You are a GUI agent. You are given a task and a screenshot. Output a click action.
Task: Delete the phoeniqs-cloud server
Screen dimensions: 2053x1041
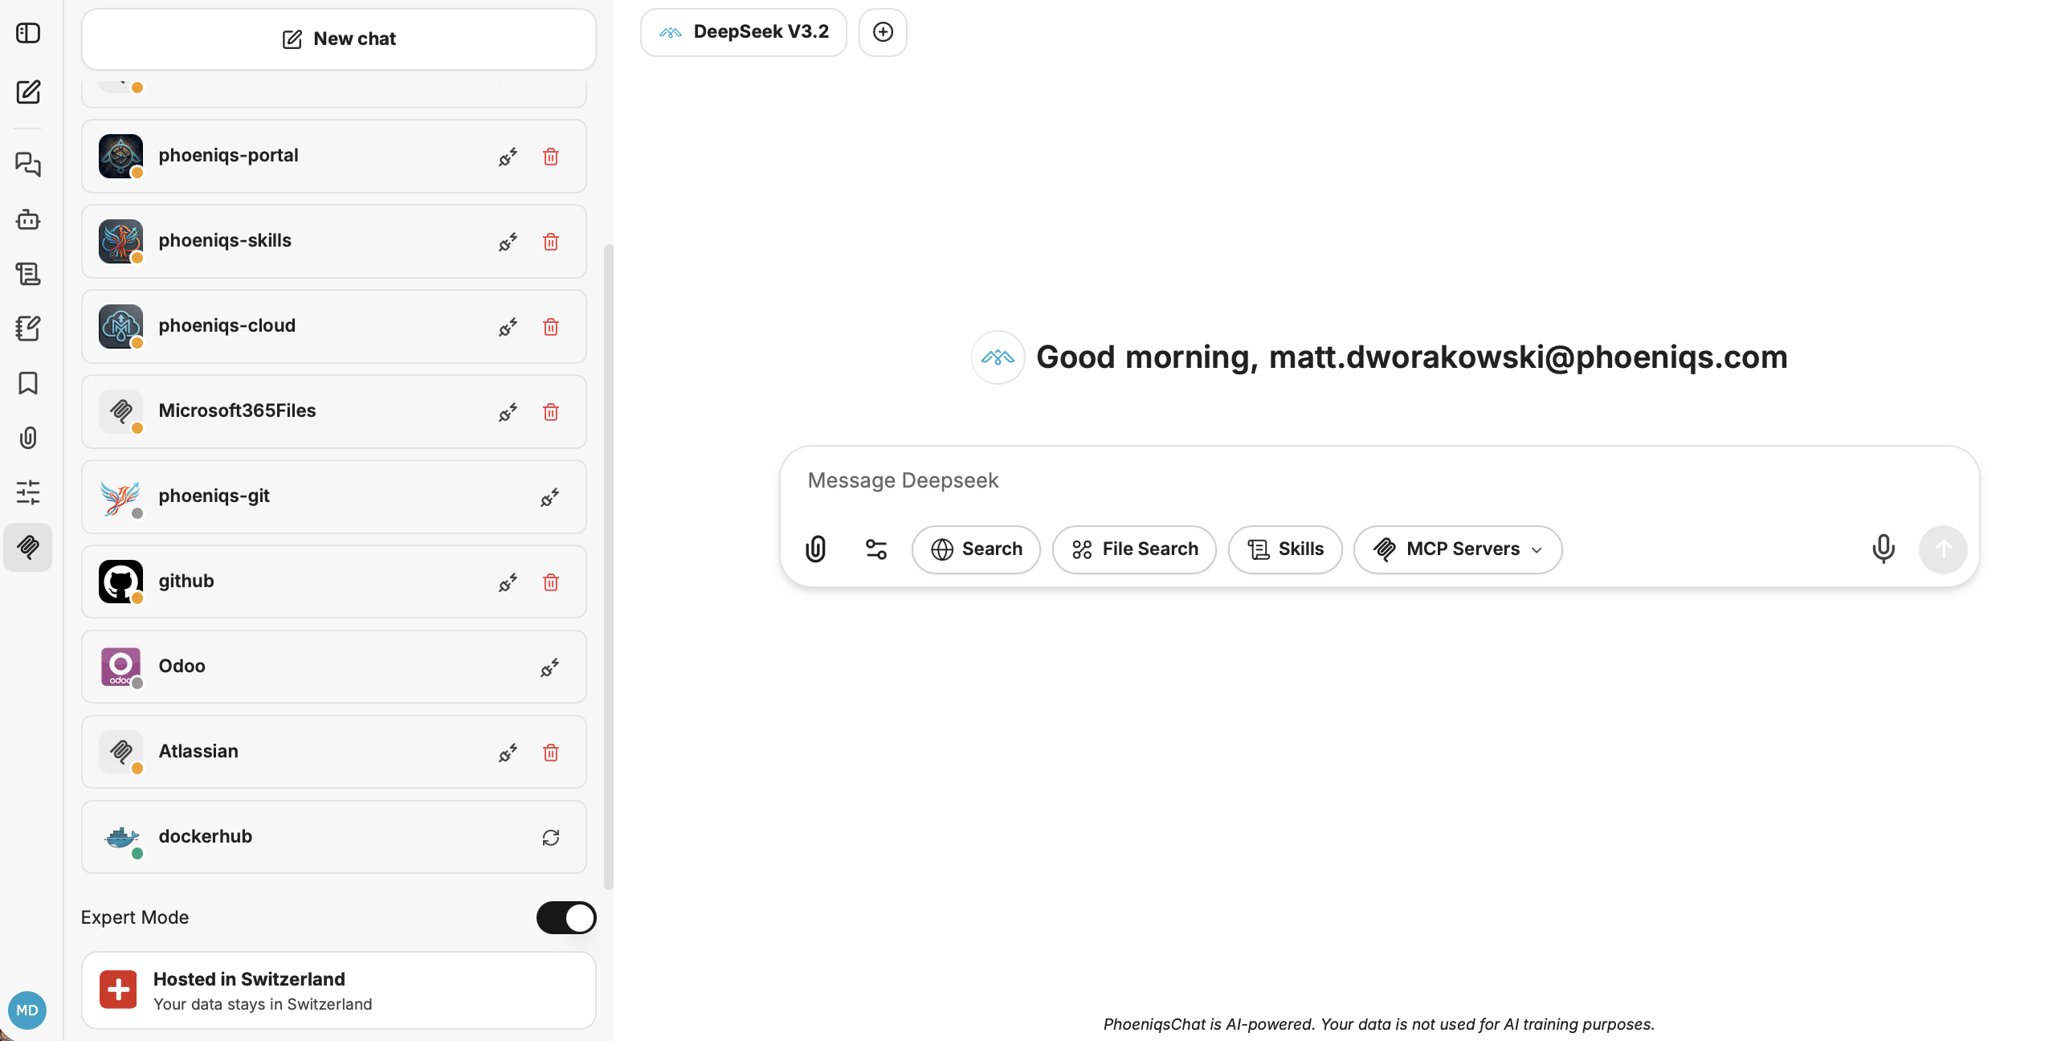point(551,327)
